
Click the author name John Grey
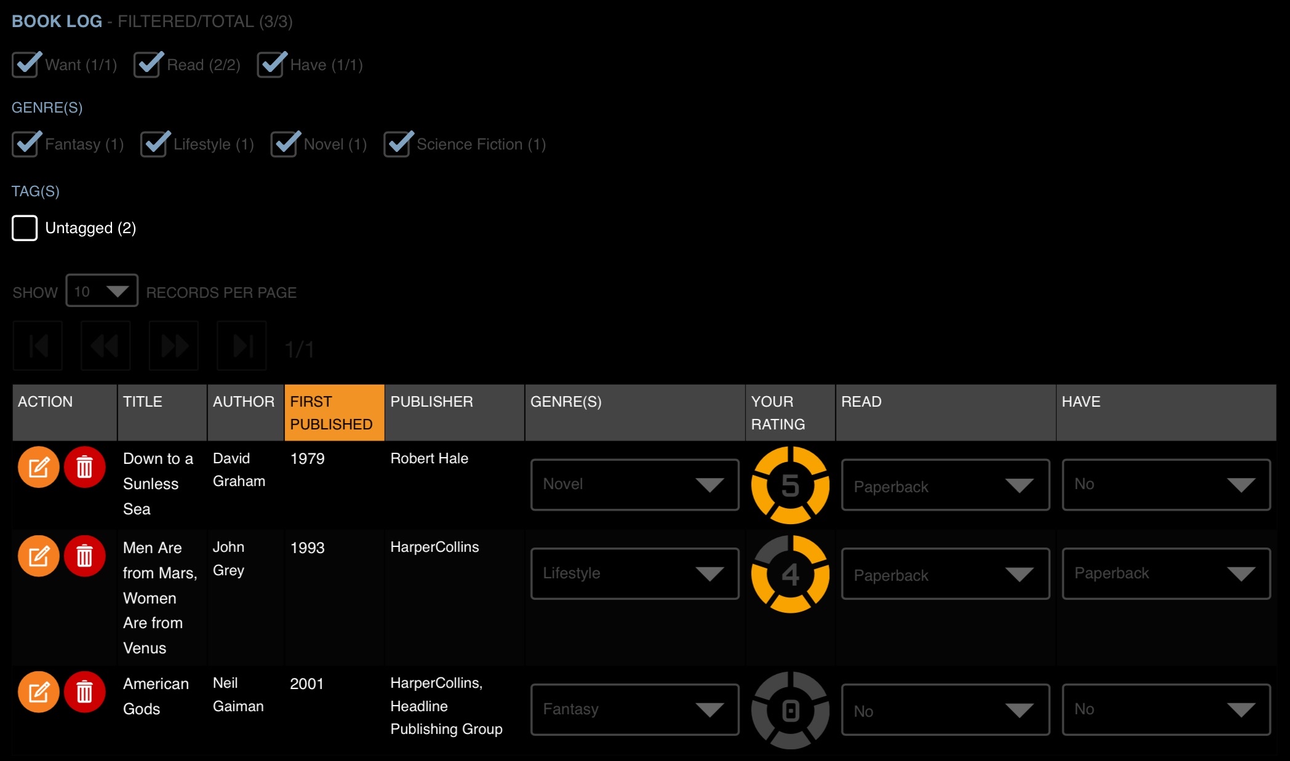[x=228, y=559]
